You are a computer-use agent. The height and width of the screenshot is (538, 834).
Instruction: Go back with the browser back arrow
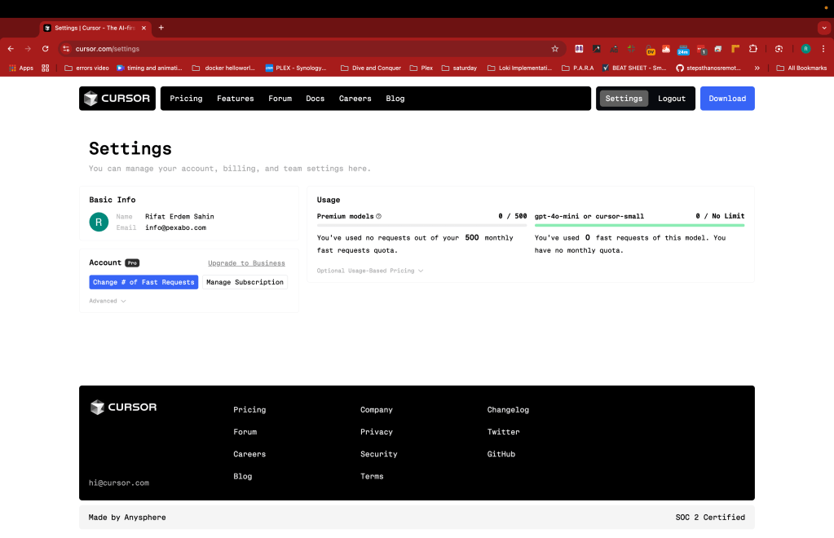(11, 49)
